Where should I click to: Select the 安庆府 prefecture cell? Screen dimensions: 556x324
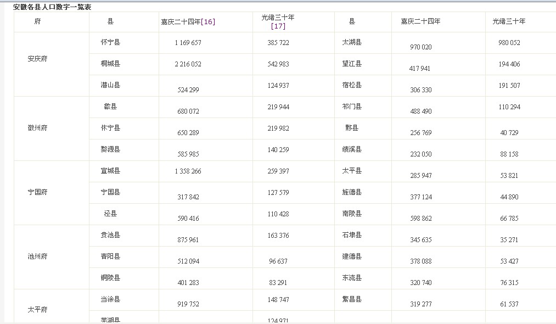37,59
